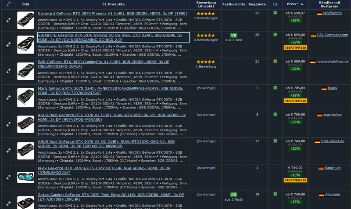Click green availability indicator for Palit row
Viewport: 351px width, 209px height.
pyautogui.click(x=275, y=61)
